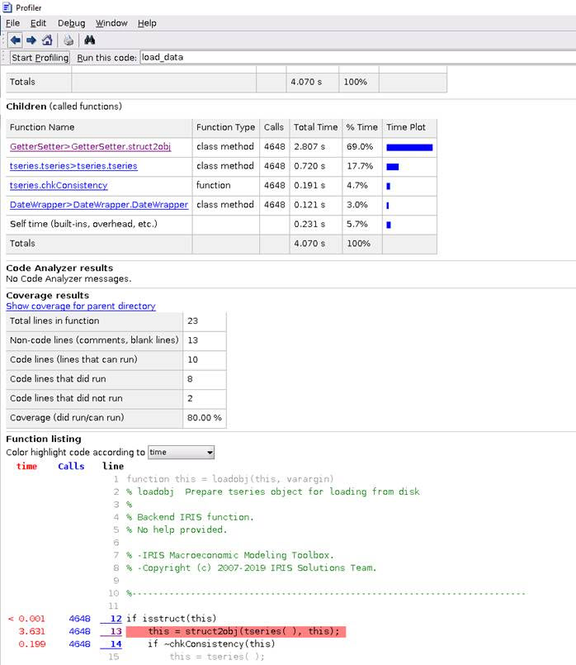
Task: Click the Profiler title bar application icon
Action: 7,7
